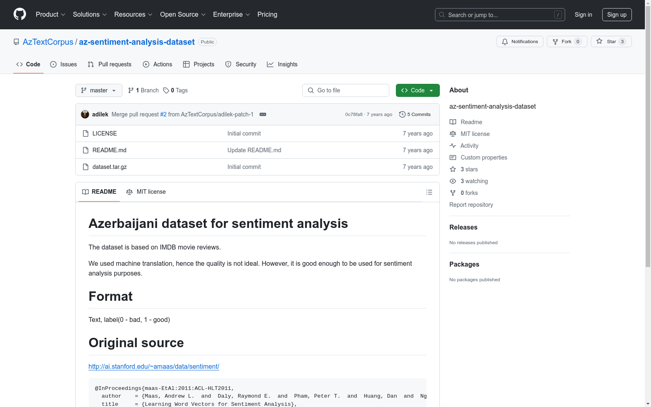
Task: Click the Insights graph icon
Action: (x=270, y=64)
